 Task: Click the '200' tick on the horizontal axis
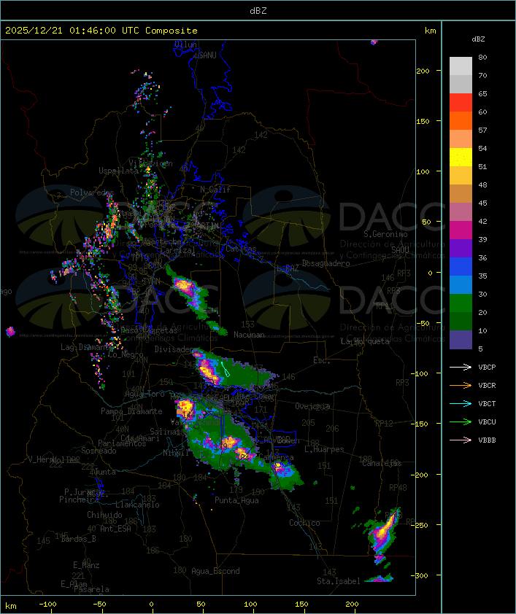pyautogui.click(x=352, y=605)
